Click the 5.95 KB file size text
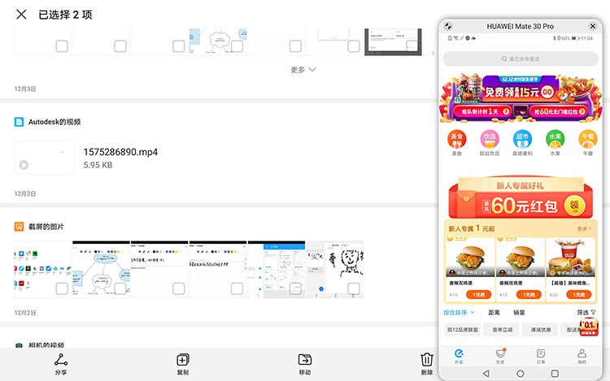Viewport: 610px width, 381px height. pos(98,165)
